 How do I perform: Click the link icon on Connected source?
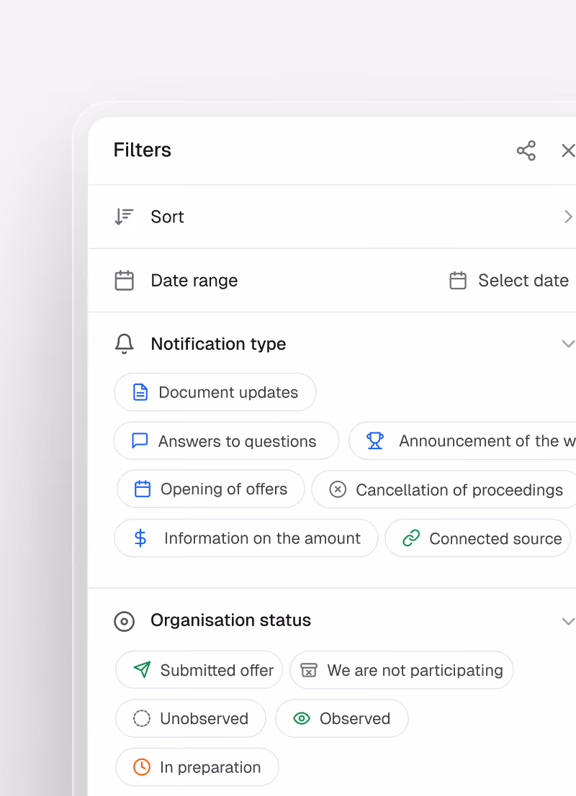411,538
